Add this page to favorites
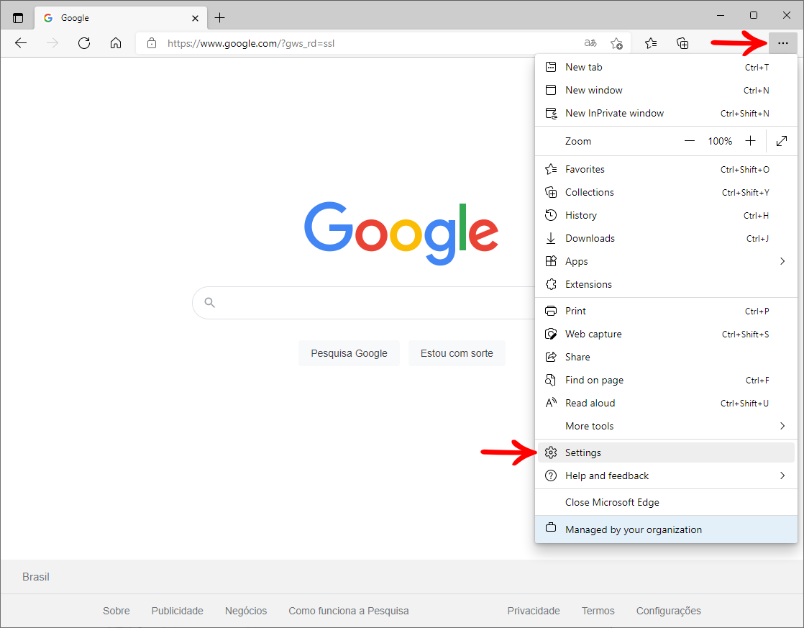 [616, 43]
